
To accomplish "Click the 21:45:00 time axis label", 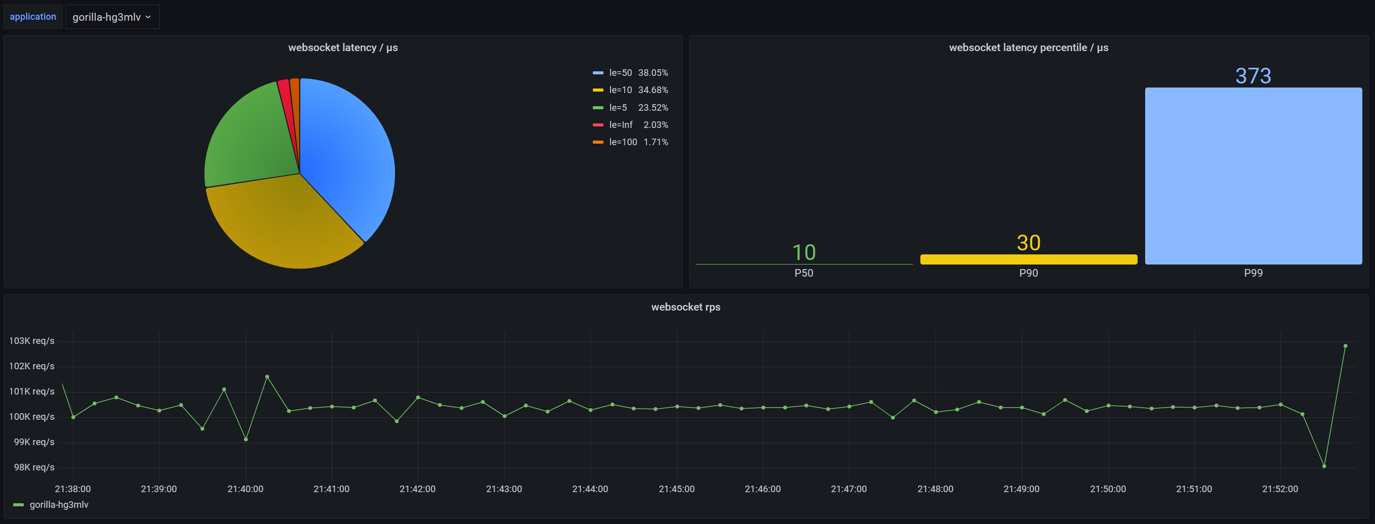I will coord(676,489).
